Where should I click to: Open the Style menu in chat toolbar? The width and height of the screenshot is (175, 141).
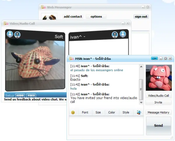click(126, 112)
